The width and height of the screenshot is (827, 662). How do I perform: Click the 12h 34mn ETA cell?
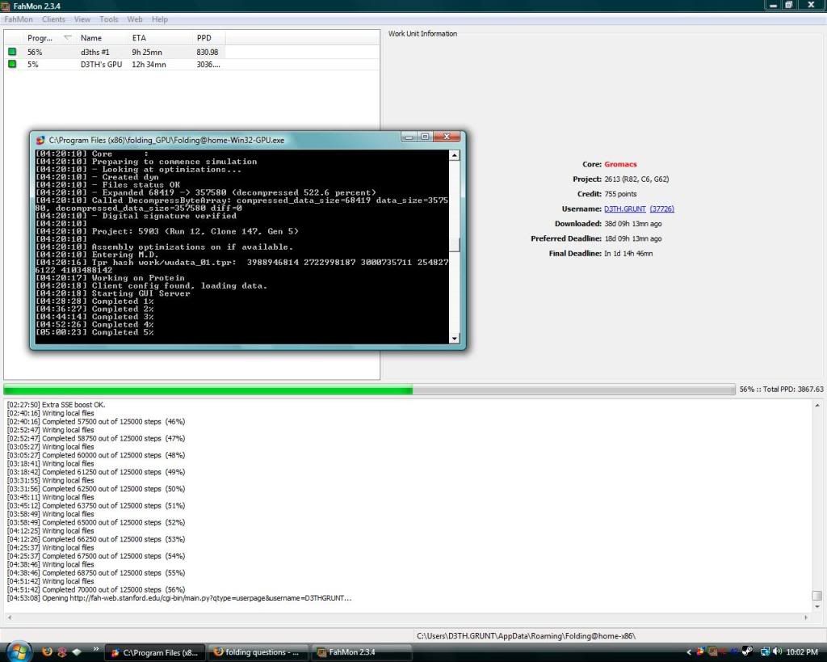pyautogui.click(x=149, y=65)
